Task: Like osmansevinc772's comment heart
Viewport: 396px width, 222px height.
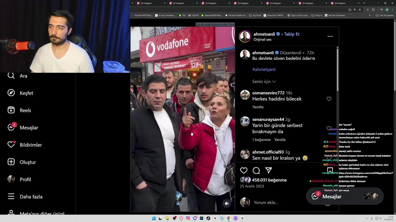Action: (x=329, y=99)
